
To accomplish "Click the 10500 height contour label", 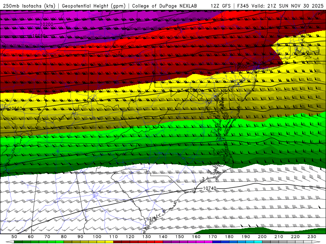I will pos(240,67).
